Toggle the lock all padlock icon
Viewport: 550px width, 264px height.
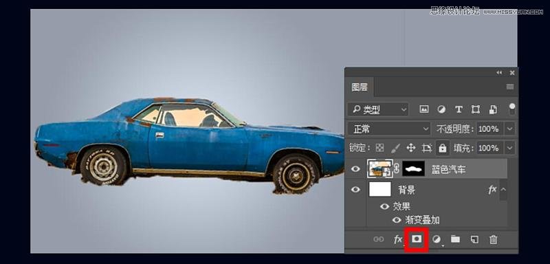[443, 148]
